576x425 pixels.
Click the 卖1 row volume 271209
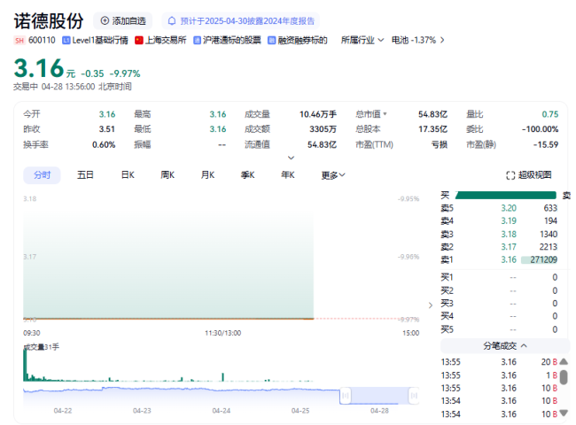(x=544, y=259)
